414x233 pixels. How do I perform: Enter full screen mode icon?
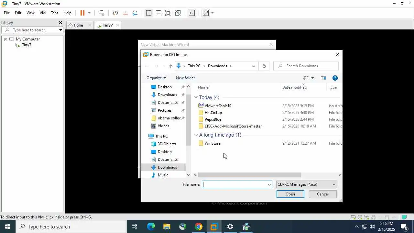pos(168,13)
